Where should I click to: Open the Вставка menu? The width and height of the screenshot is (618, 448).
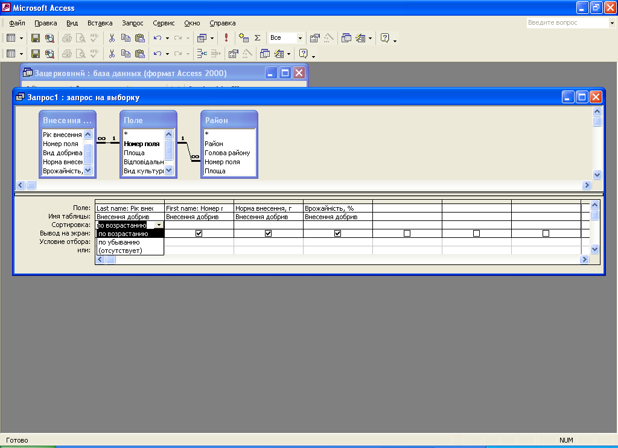click(x=100, y=23)
